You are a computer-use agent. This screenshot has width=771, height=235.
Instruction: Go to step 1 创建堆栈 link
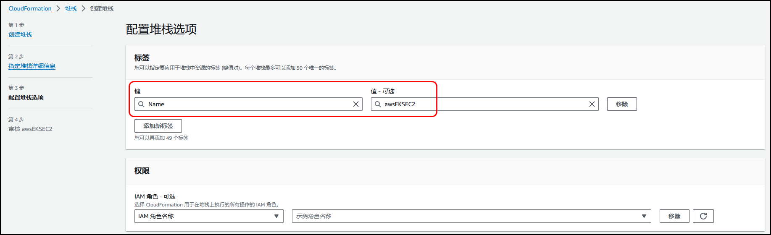coord(20,34)
